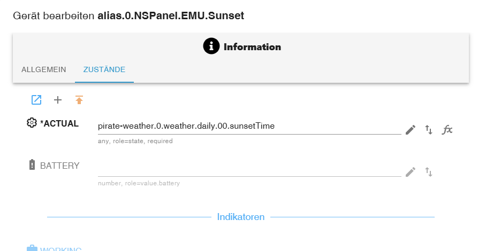Viewport: 478px width, 251px height.
Task: Click the Information circle icon
Action: (x=211, y=46)
